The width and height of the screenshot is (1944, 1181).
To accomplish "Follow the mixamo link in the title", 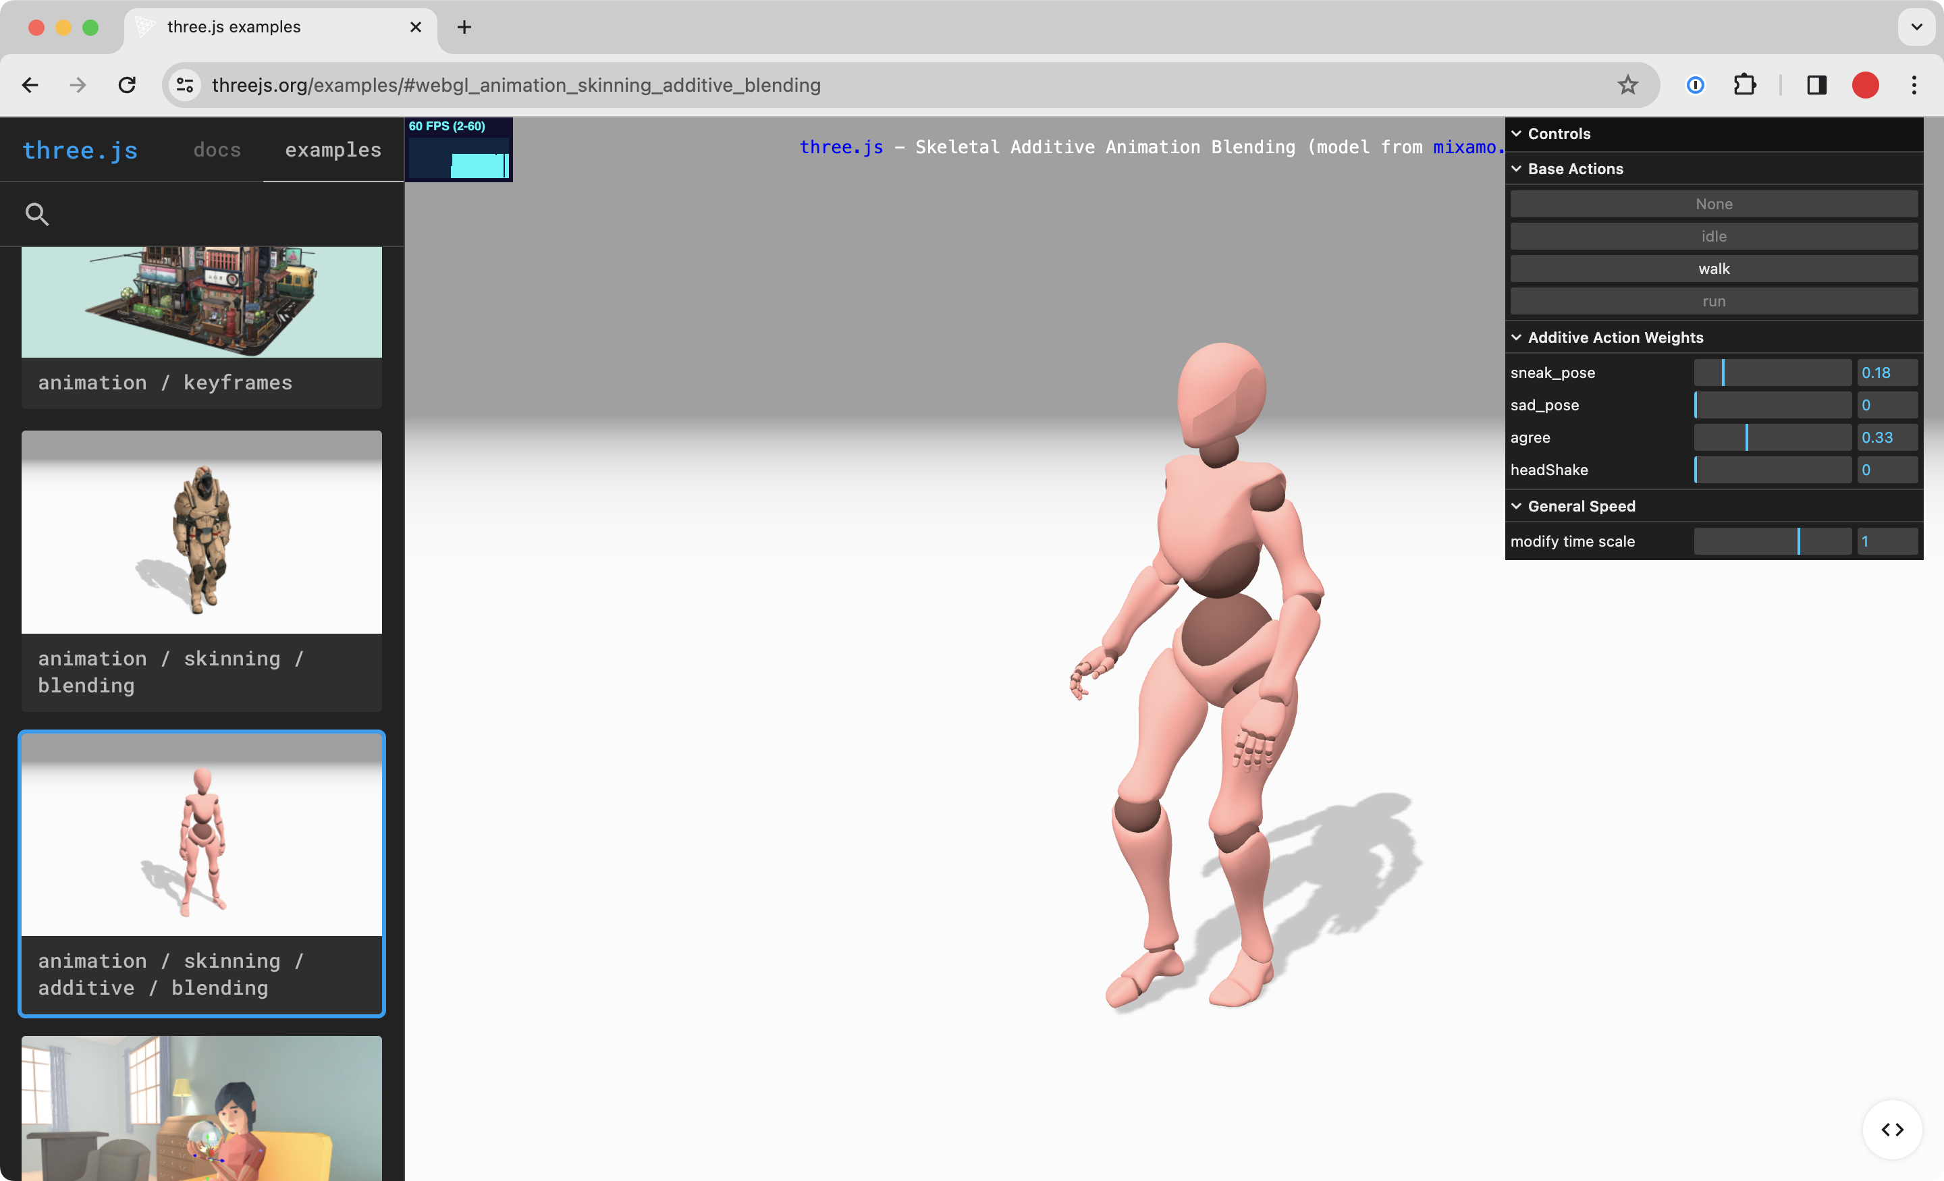I will (1466, 148).
